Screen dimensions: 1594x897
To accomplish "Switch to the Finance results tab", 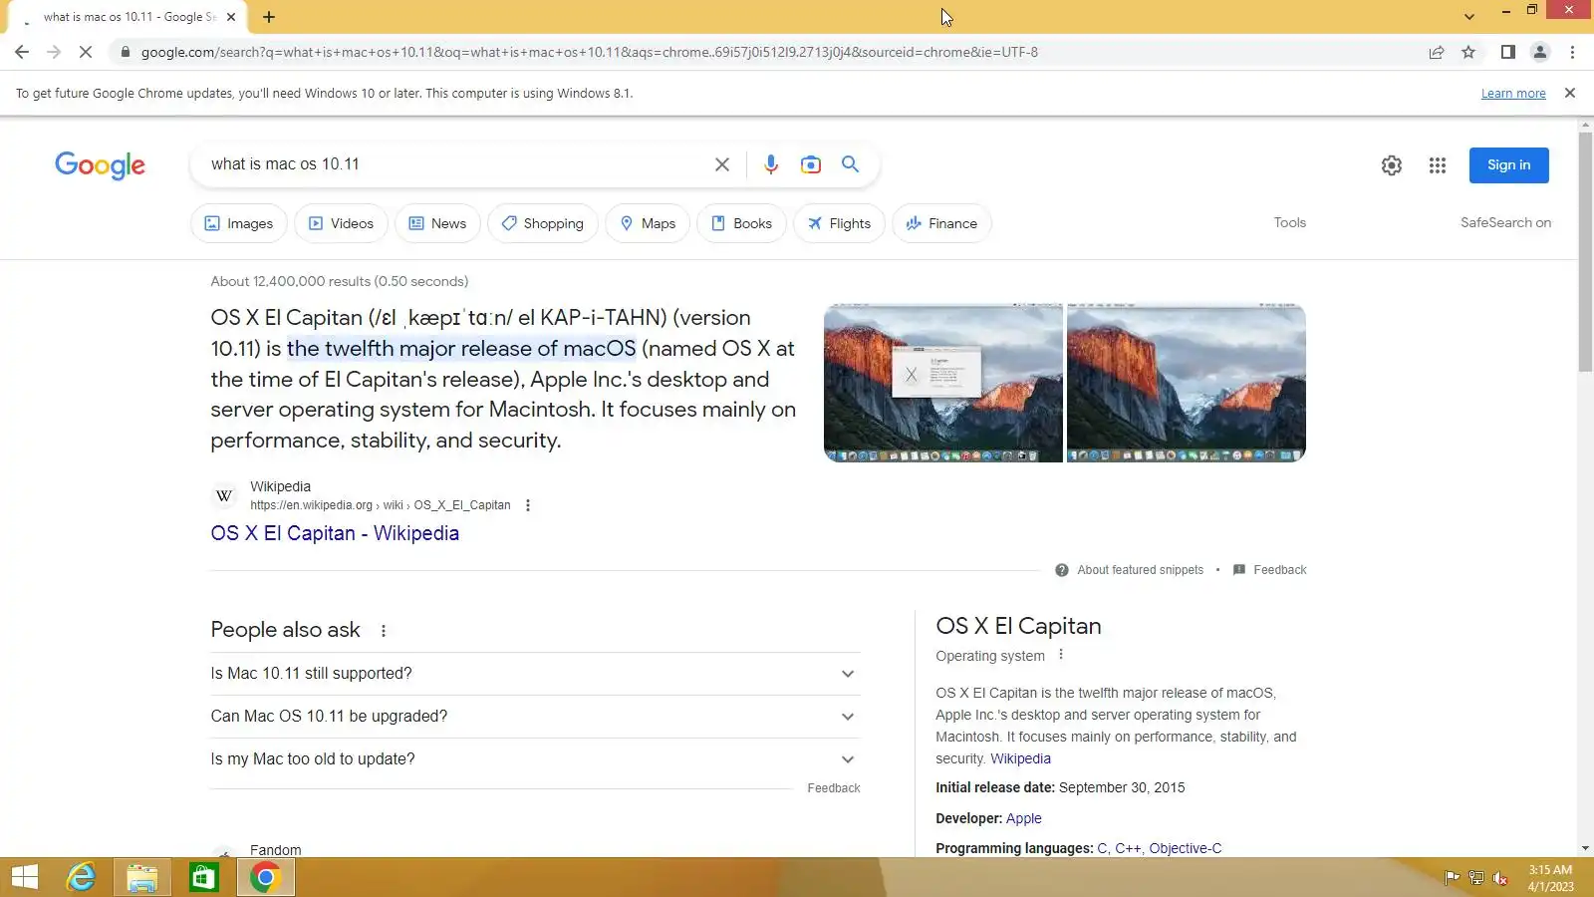I will click(x=942, y=223).
